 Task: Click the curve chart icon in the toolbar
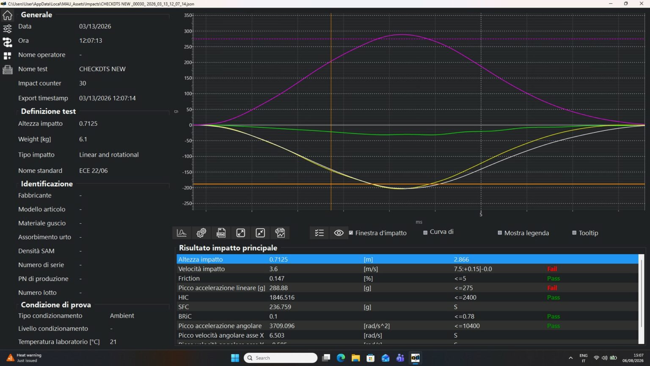(x=182, y=233)
